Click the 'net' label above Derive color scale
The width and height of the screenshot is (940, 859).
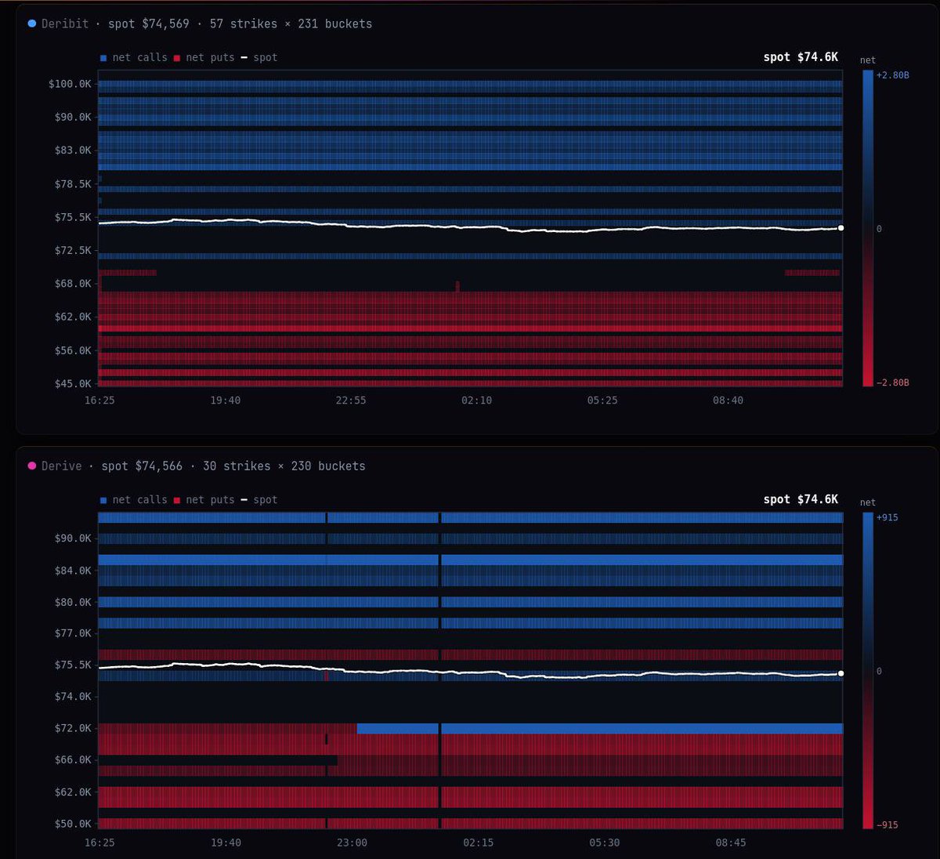coord(868,502)
